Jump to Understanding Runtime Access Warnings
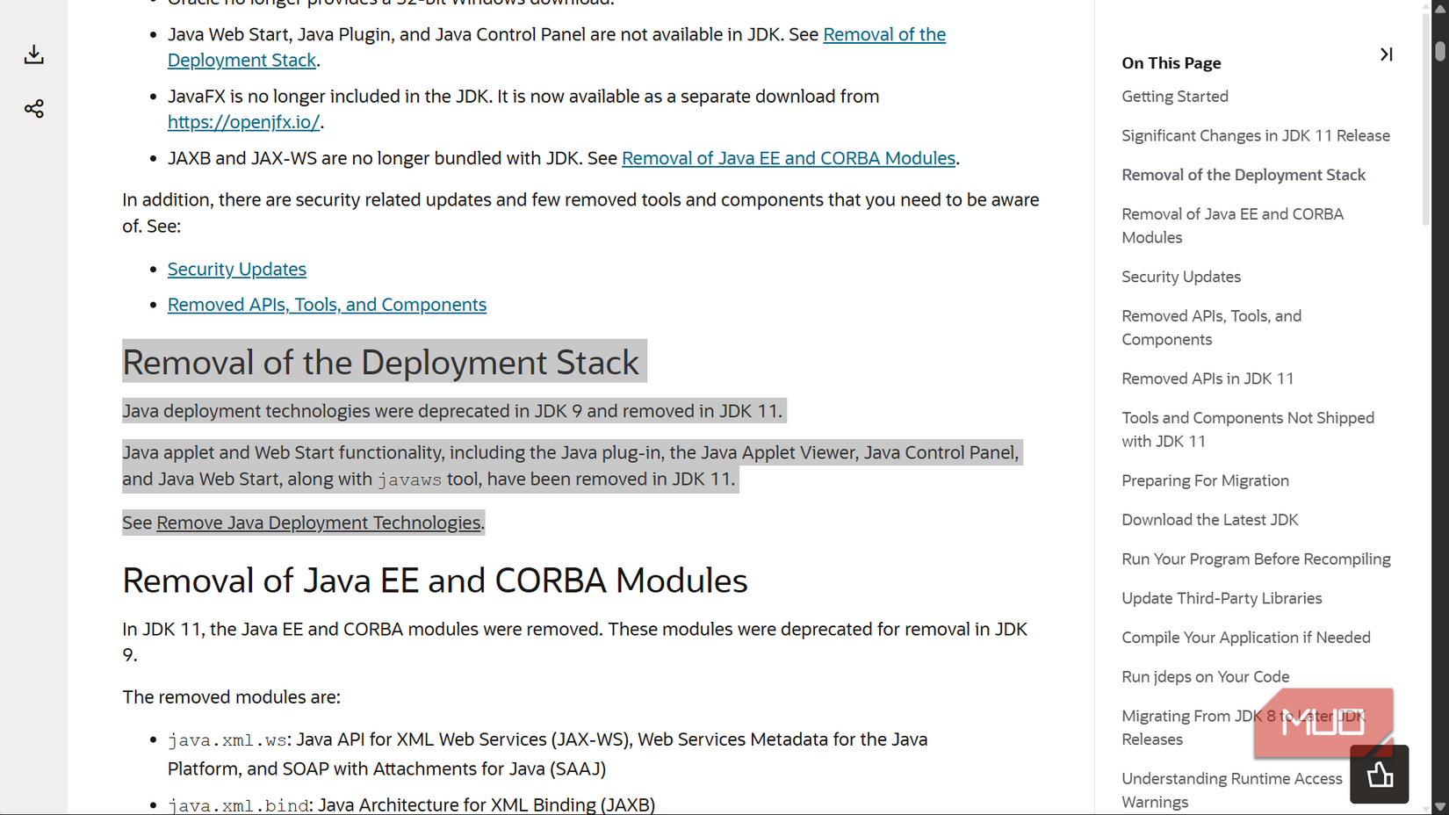 (1232, 790)
